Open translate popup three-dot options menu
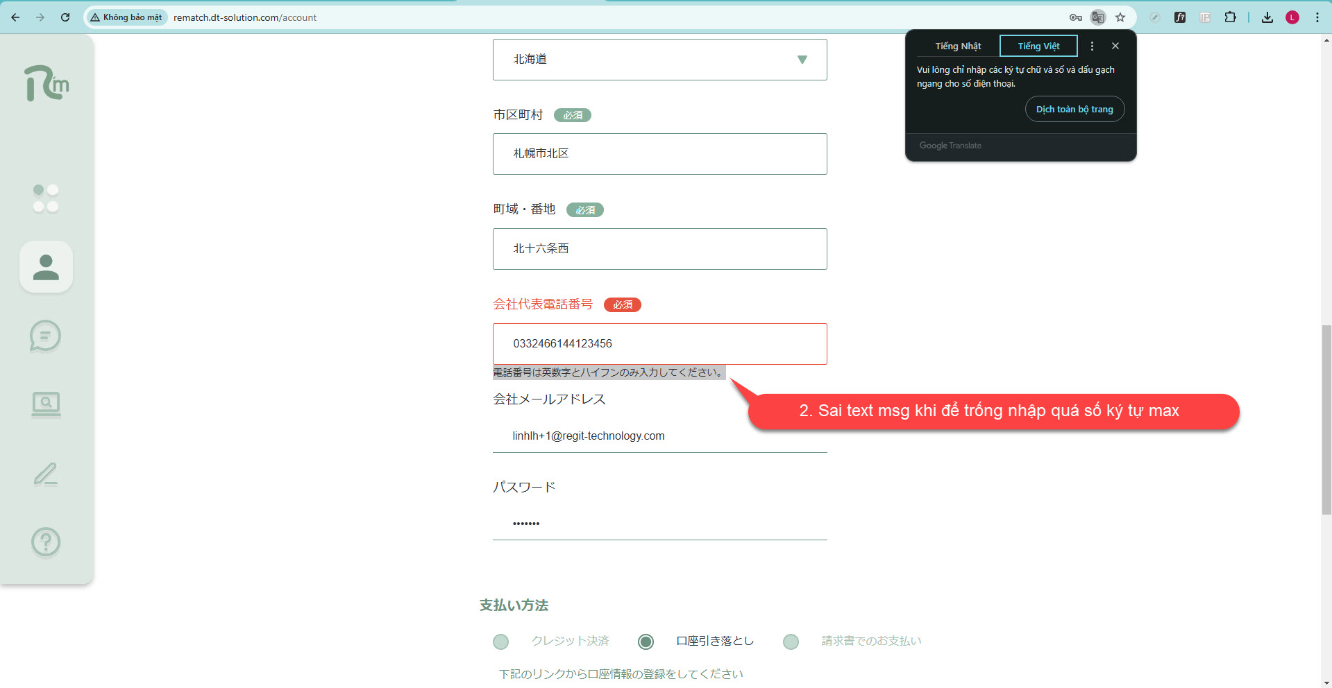The image size is (1332, 688). 1092,46
